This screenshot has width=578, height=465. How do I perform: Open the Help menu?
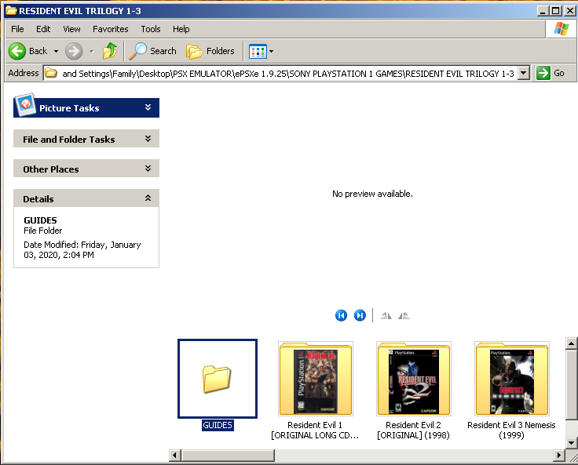coord(181,29)
